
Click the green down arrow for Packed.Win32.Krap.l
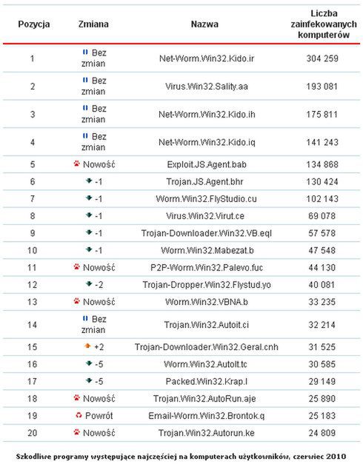pos(89,380)
